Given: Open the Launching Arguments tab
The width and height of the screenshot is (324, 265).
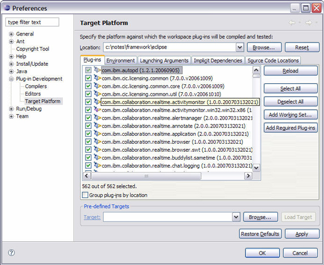Looking at the screenshot, I should point(164,61).
